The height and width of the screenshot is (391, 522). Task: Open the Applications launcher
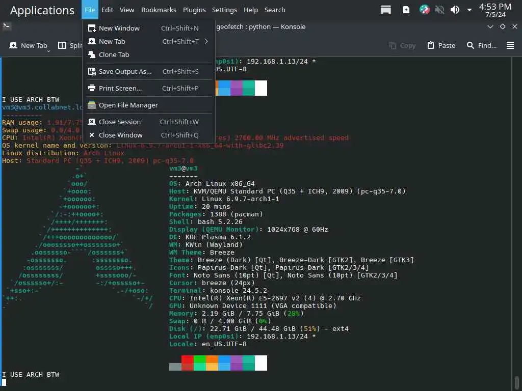coord(42,10)
